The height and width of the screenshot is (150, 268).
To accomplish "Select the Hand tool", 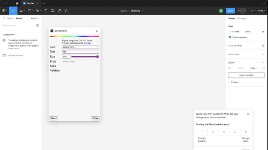I will point(60,11).
